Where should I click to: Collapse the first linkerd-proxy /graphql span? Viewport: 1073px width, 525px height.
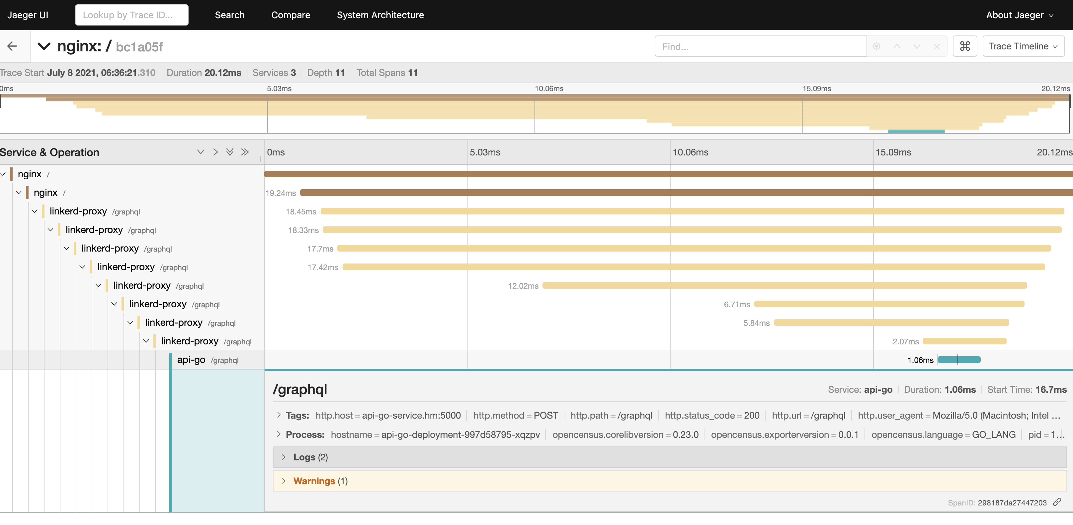35,211
